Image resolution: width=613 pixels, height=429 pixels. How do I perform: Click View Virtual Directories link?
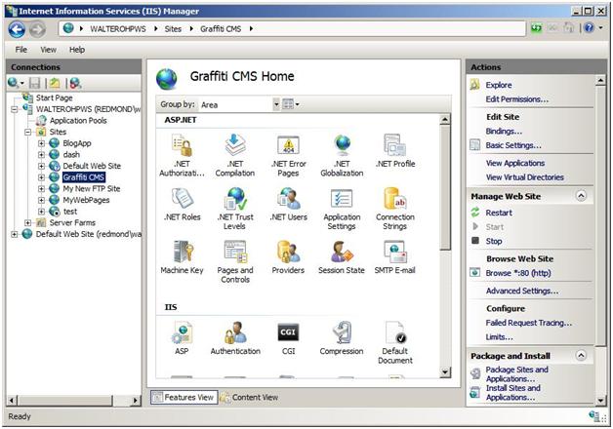pyautogui.click(x=524, y=177)
